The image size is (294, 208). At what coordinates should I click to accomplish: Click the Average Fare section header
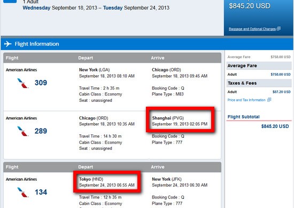tap(259, 66)
